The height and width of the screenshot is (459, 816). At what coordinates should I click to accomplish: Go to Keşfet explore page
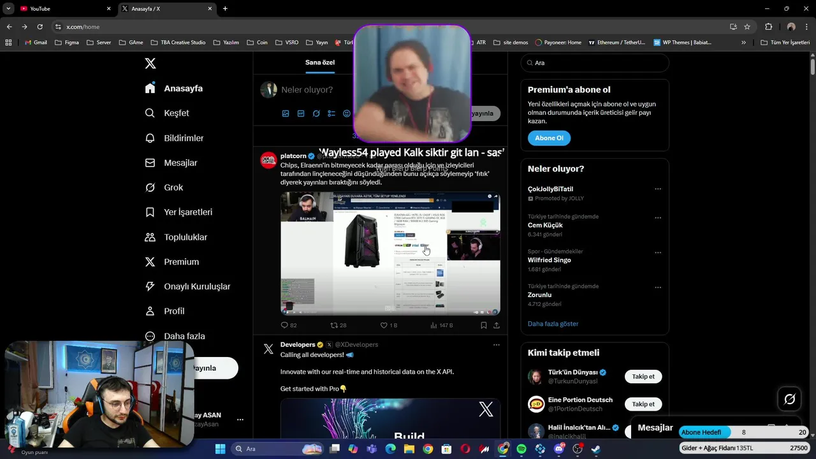167,113
